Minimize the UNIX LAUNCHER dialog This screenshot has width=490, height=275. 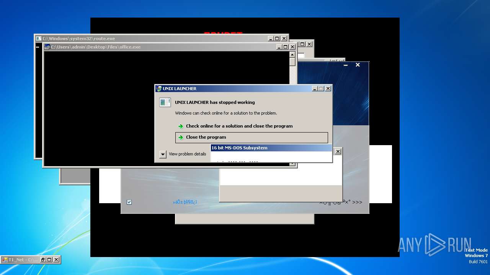tap(315, 89)
